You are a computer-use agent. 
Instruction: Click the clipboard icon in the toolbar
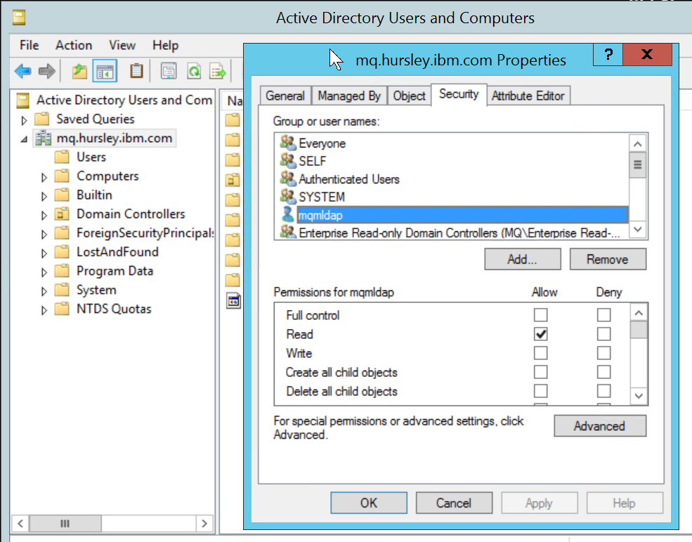(136, 71)
